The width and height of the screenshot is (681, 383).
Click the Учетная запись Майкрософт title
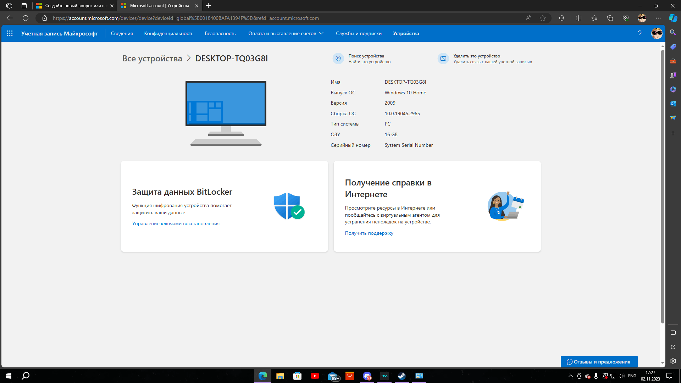tap(59, 33)
